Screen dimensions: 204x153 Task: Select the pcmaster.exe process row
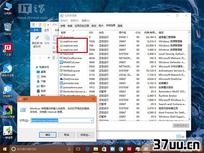click(123, 83)
